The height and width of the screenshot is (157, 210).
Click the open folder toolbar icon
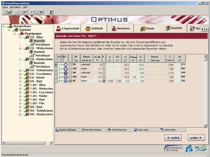point(10,12)
